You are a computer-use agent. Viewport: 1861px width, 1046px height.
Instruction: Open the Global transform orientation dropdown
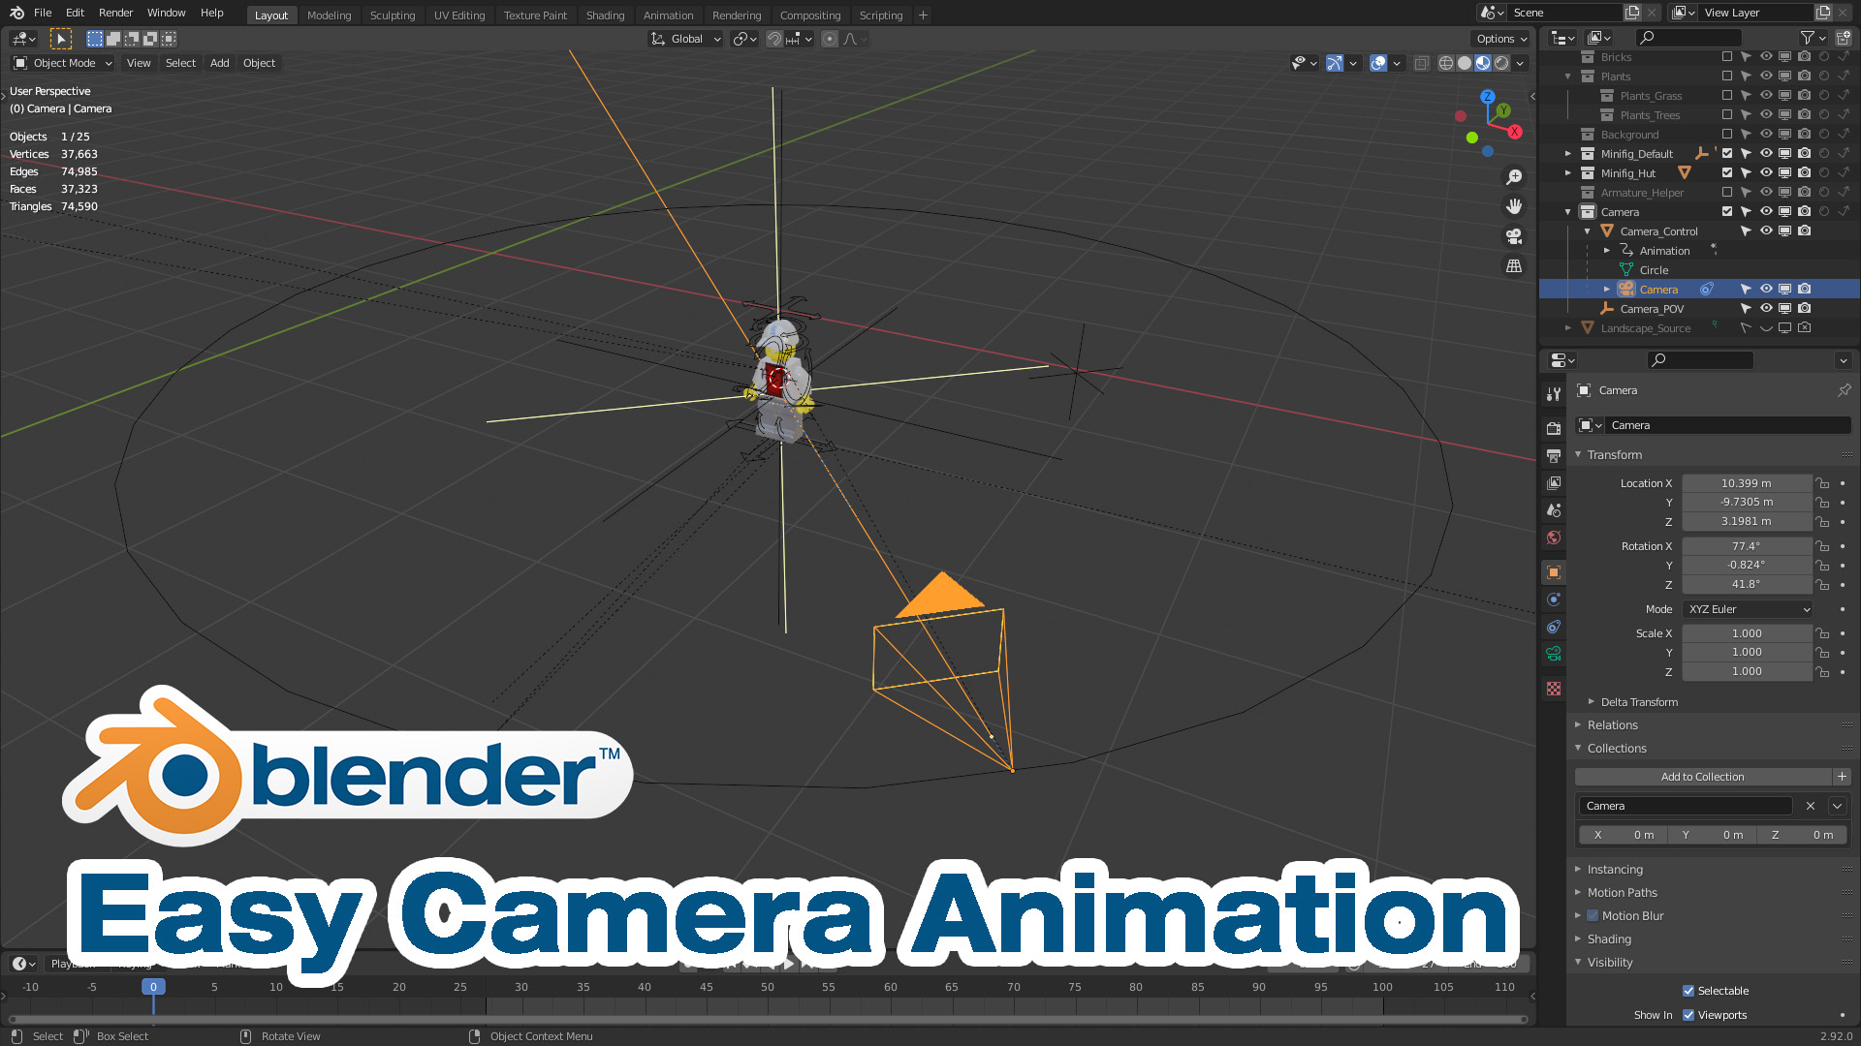click(x=685, y=39)
